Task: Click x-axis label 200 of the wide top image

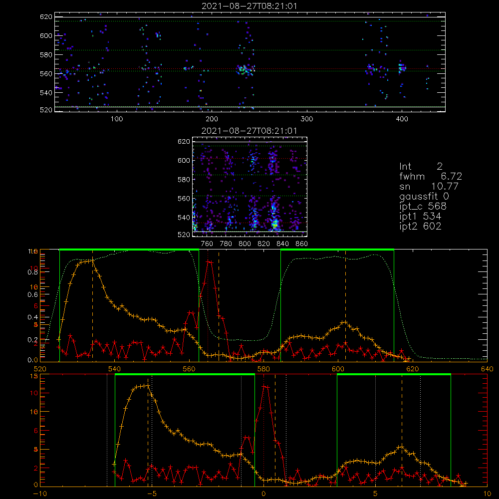Action: 212,119
